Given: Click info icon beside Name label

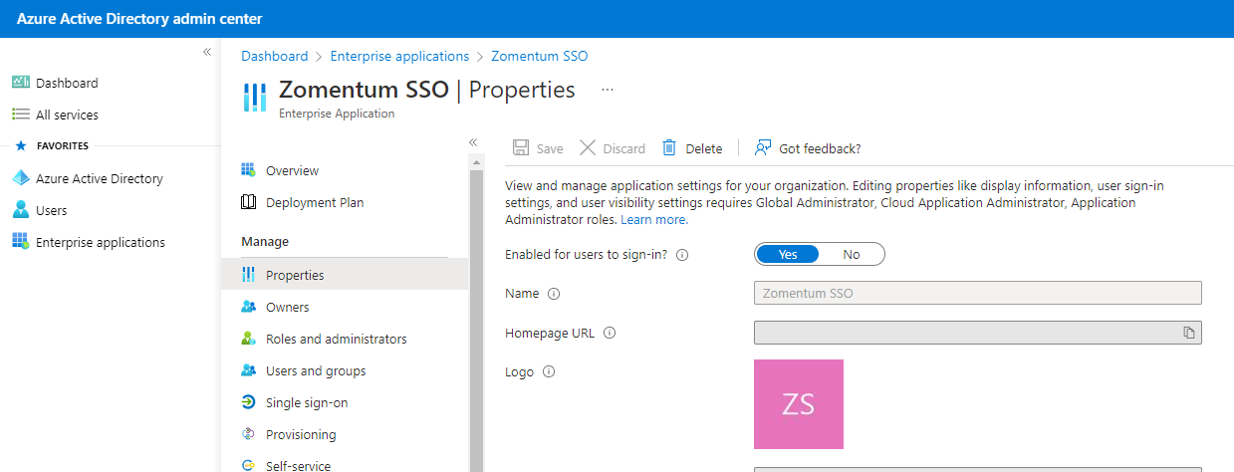Looking at the screenshot, I should tap(554, 294).
